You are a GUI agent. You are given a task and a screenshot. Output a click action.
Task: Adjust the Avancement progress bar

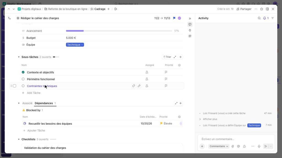point(119,31)
